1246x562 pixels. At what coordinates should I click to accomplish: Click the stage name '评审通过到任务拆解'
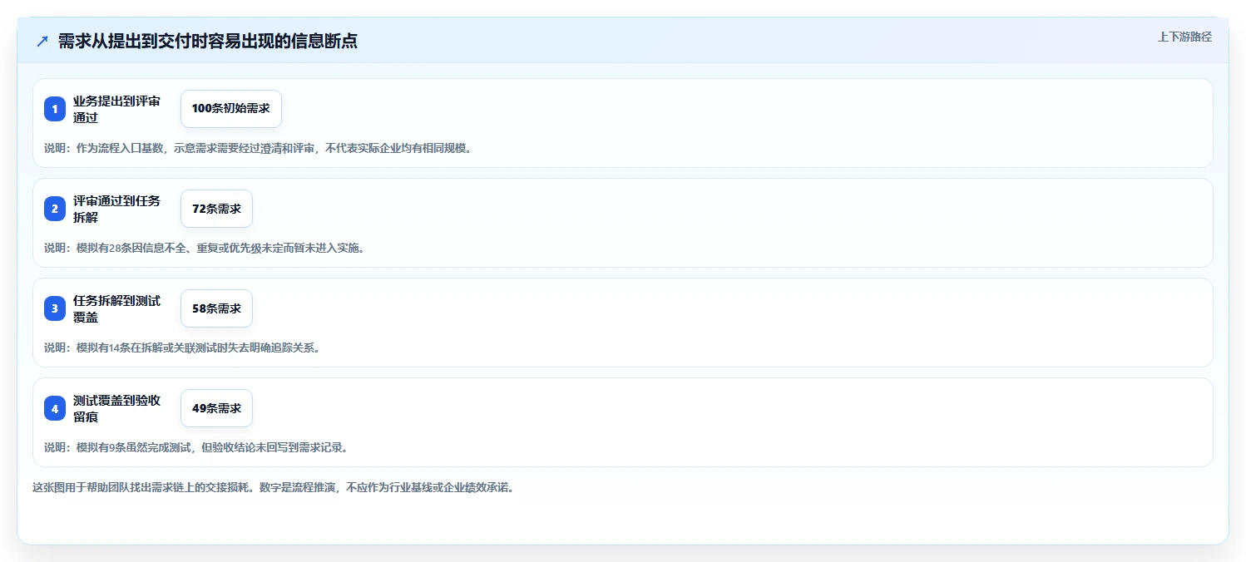(116, 209)
